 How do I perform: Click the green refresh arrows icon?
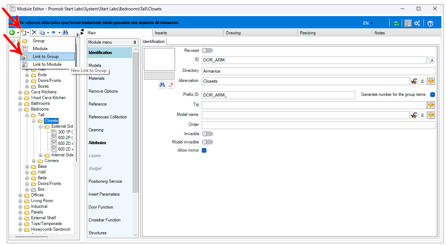[x=396, y=23]
